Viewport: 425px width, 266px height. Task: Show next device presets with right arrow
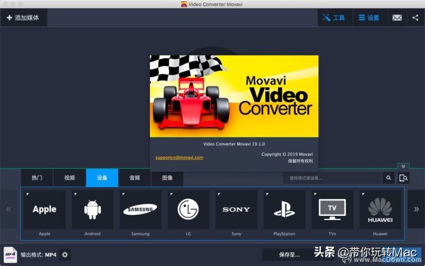pos(416,210)
